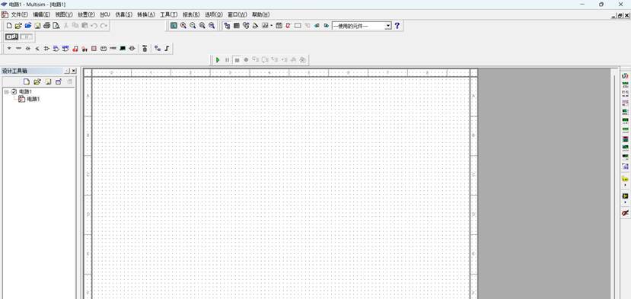Image resolution: width=631 pixels, height=299 pixels.
Task: Open the 仿真(S) menu
Action: coord(123,14)
